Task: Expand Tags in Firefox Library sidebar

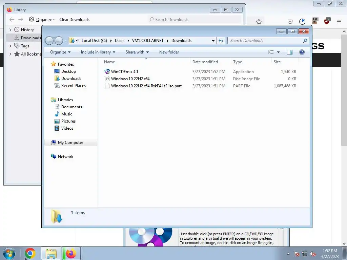Action: [x=10, y=46]
